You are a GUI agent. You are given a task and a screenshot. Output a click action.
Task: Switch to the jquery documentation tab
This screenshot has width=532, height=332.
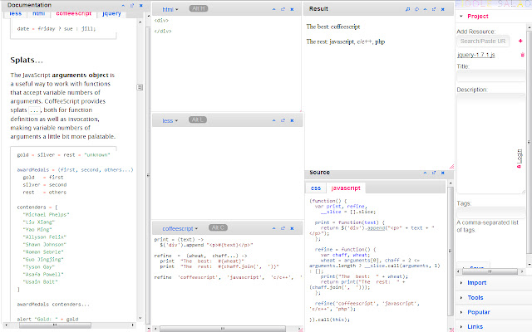click(x=111, y=13)
